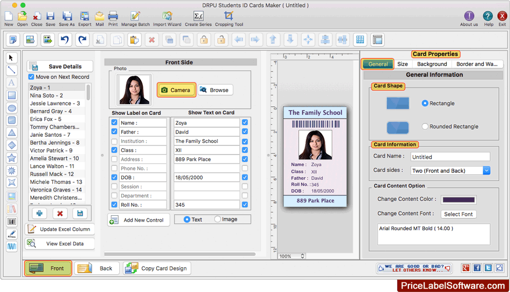510x292 pixels.
Task: Open the Card sides dropdown
Action: click(450, 170)
